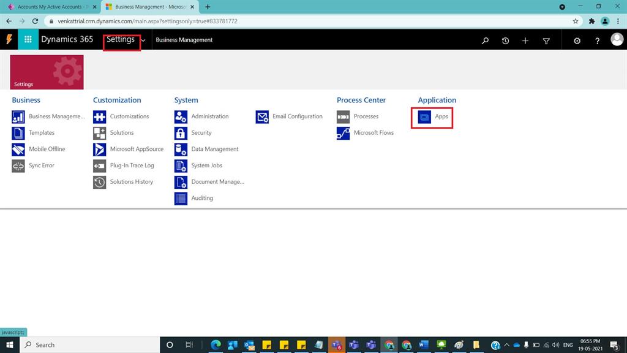Switch to the Accounts My Active Accounts tab
This screenshot has width=627, height=353.
coord(49,7)
